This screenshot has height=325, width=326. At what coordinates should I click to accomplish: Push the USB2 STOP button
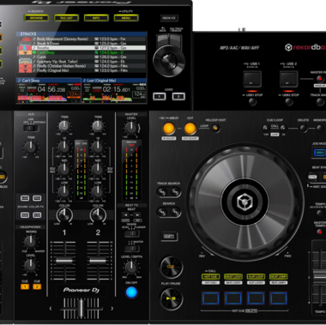[289, 101]
